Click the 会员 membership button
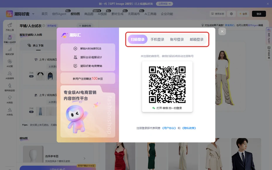 tap(243, 14)
